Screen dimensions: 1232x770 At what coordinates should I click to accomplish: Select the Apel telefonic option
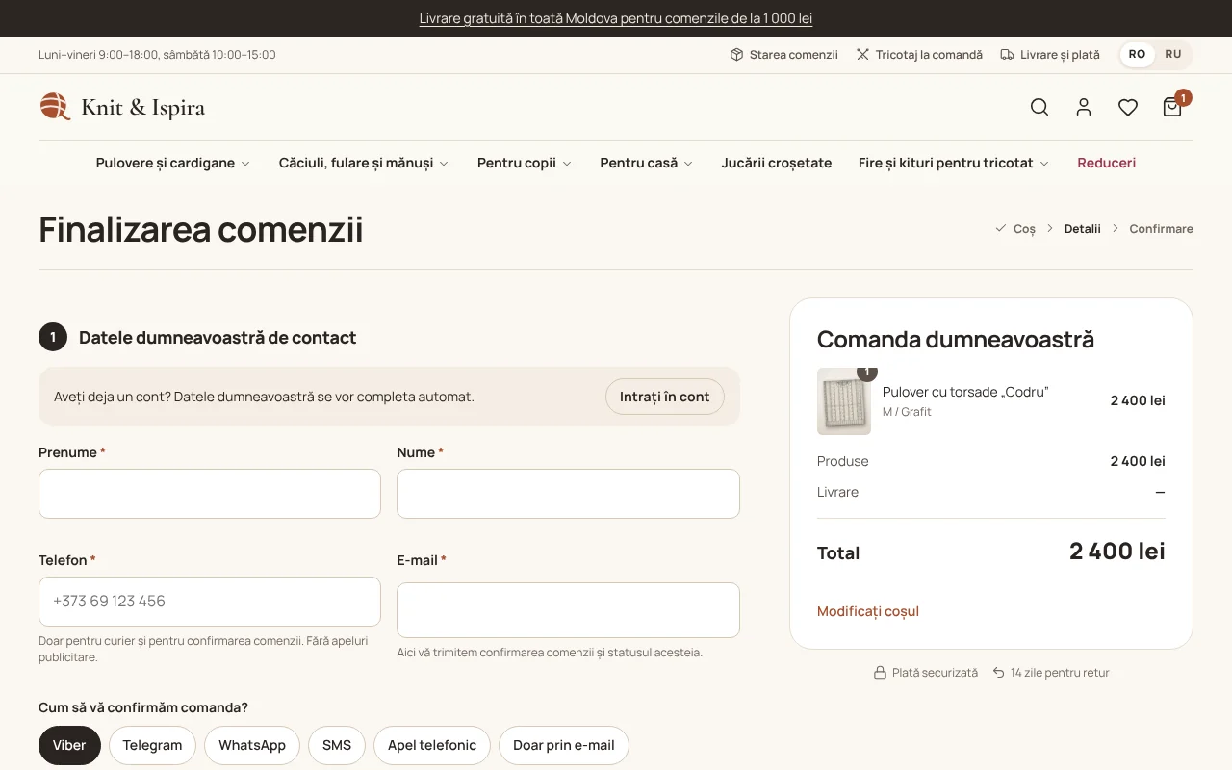pyautogui.click(x=432, y=745)
